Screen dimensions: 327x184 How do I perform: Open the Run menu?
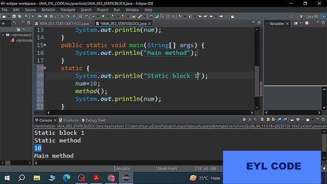117,10
